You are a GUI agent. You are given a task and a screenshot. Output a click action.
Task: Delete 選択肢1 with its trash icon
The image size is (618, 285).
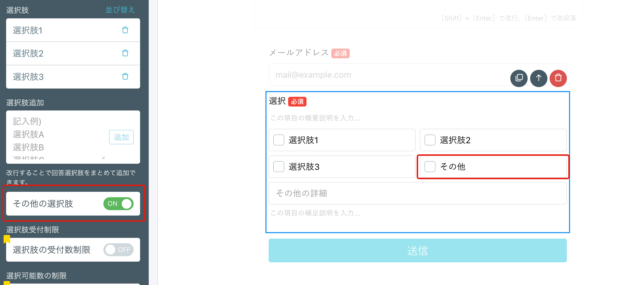click(125, 30)
